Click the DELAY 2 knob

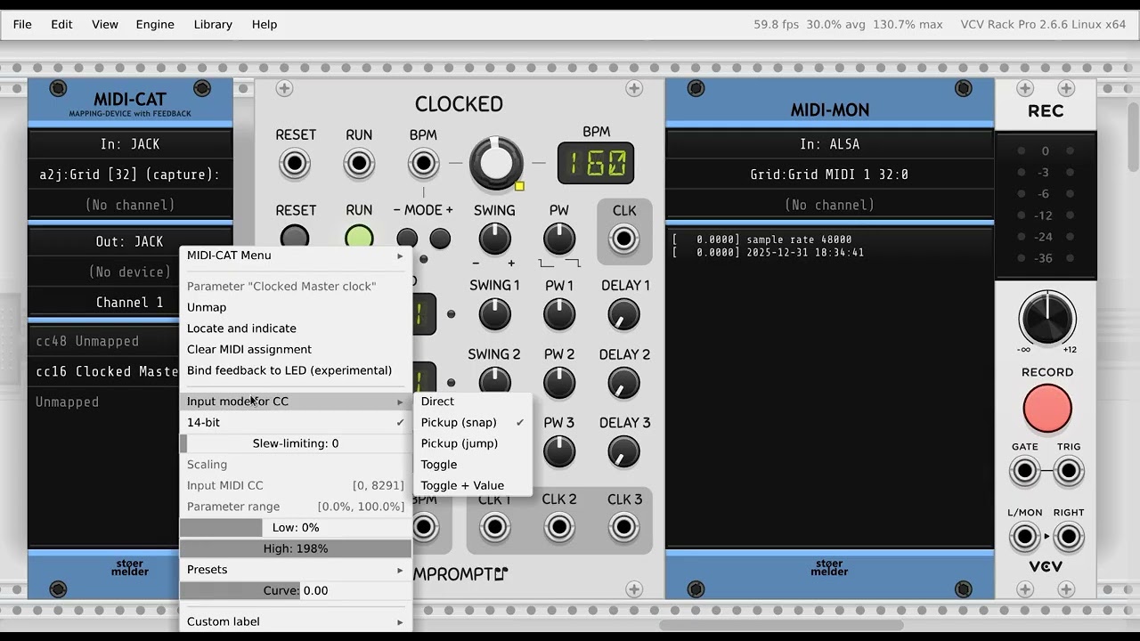pyautogui.click(x=624, y=383)
